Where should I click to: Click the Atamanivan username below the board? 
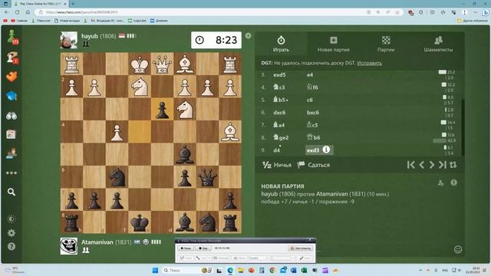click(x=97, y=242)
